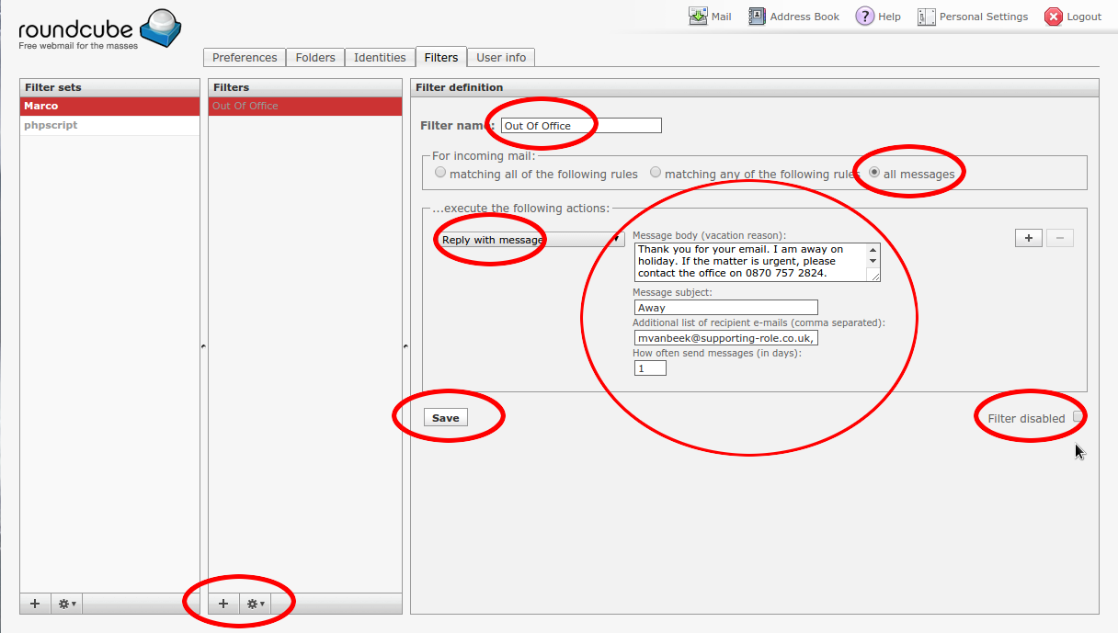1118x633 pixels.
Task: Switch to the Preferences tab
Action: pyautogui.click(x=245, y=57)
